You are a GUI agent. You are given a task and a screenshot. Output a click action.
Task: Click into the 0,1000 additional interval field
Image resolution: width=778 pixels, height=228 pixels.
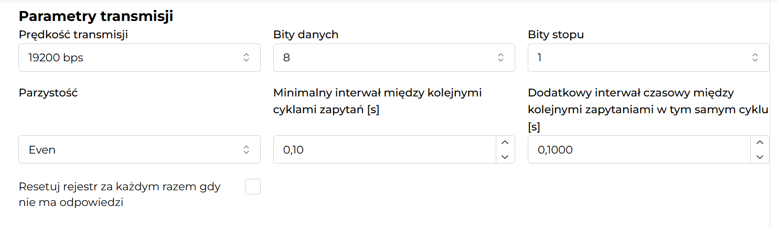pyautogui.click(x=638, y=150)
